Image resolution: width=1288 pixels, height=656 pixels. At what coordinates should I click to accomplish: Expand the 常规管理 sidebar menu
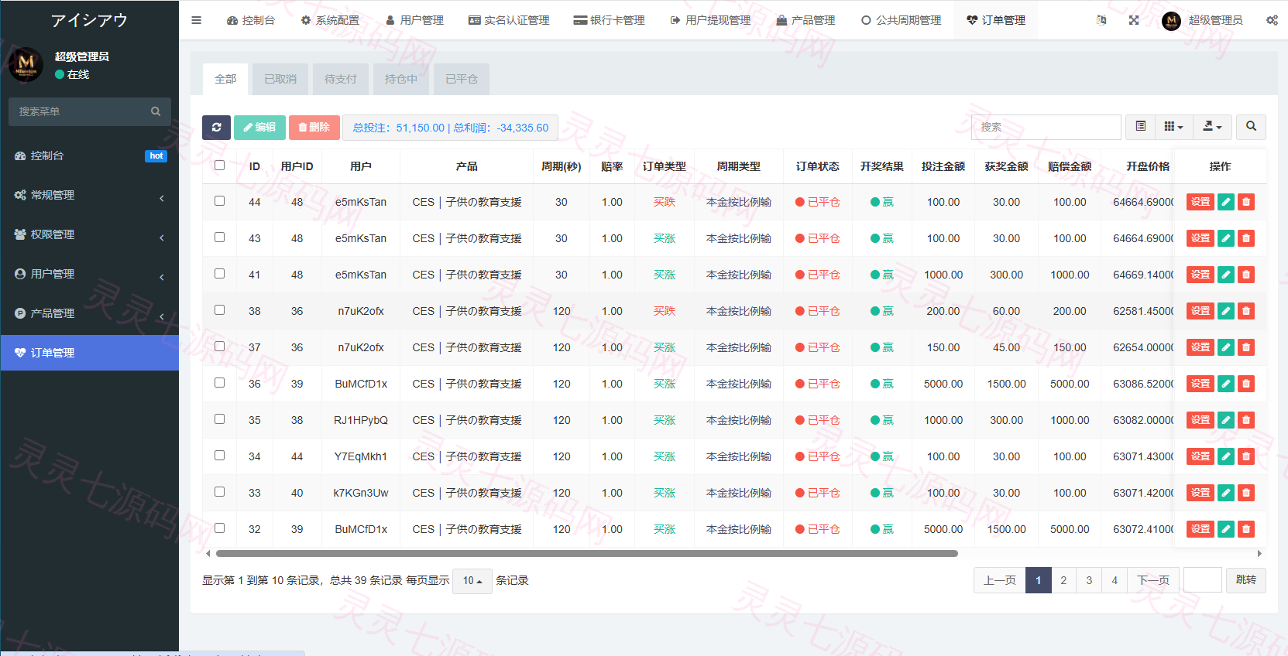(x=89, y=195)
